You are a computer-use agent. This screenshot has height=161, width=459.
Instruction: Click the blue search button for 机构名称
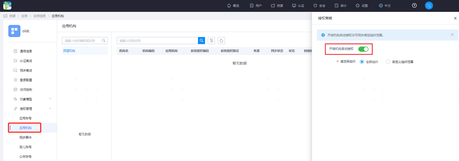[x=202, y=40]
